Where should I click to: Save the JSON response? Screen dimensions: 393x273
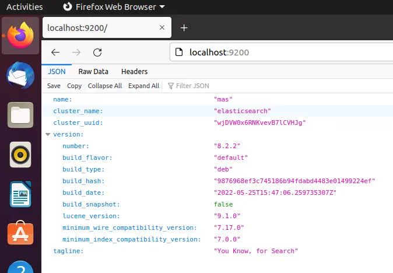54,86
